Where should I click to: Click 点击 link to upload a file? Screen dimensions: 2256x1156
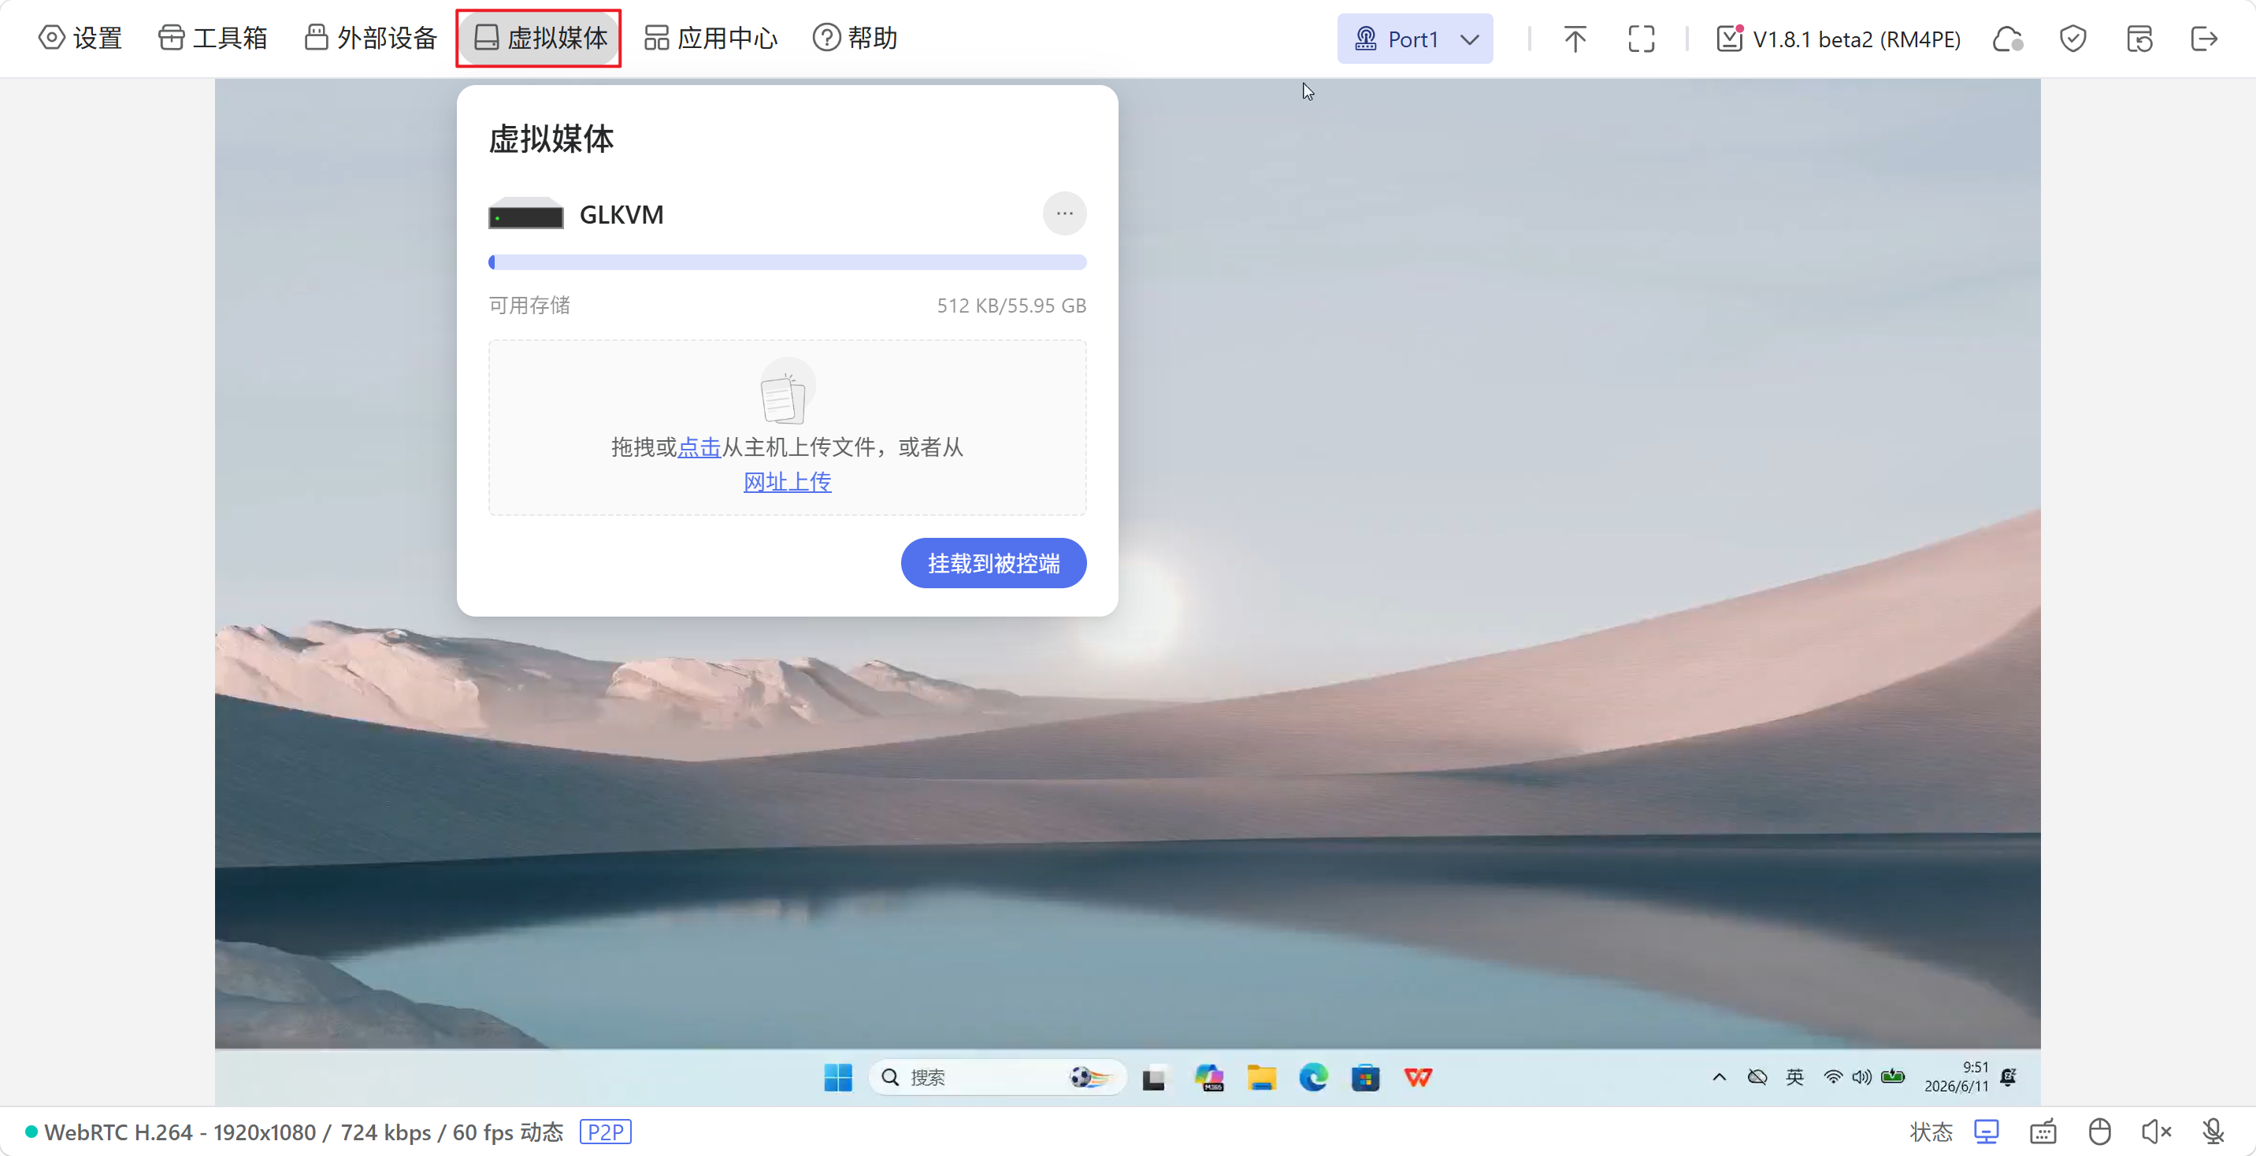point(699,446)
